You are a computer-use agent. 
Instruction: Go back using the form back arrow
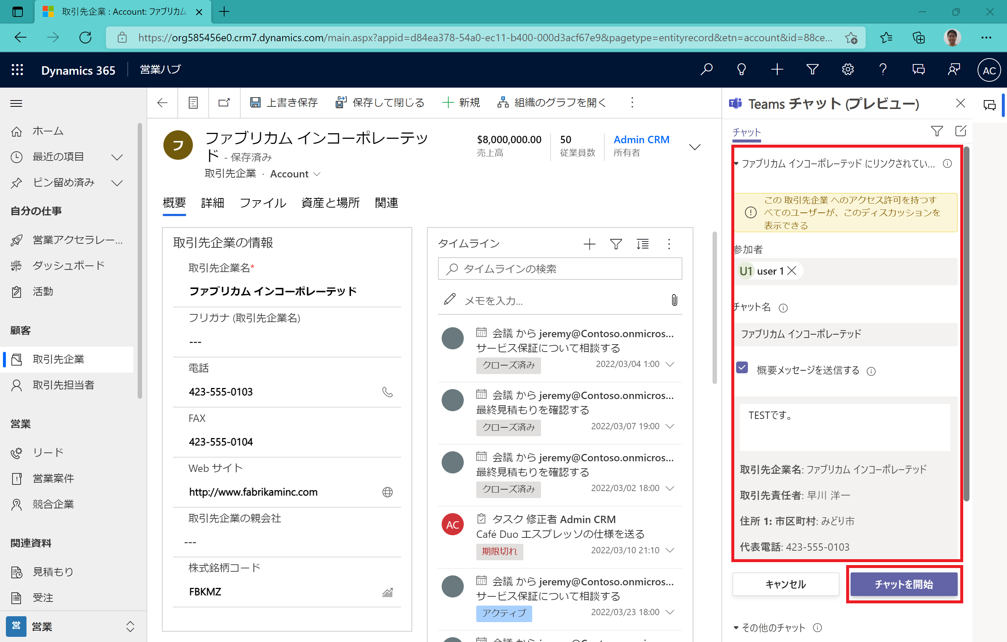pyautogui.click(x=162, y=103)
